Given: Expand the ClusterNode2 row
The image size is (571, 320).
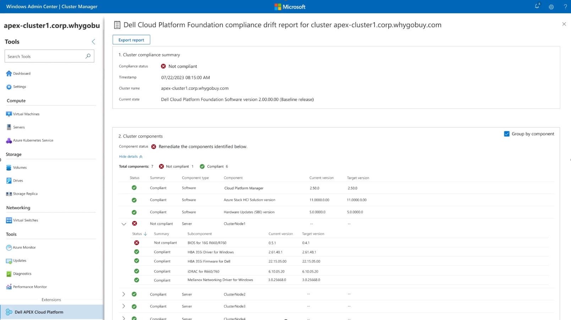Looking at the screenshot, I should (x=124, y=294).
